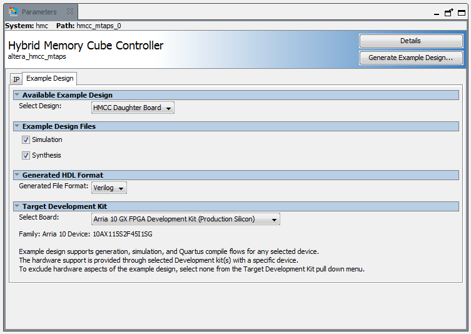Open the Generated File Format dropdown
The image size is (471, 334).
(109, 188)
